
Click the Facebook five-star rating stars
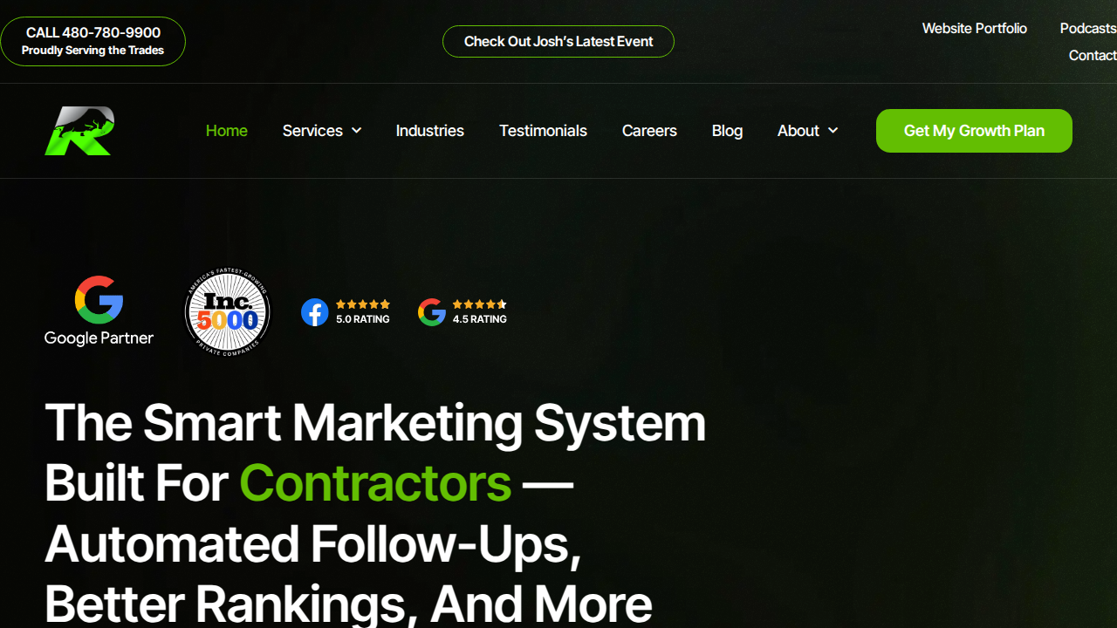click(363, 304)
